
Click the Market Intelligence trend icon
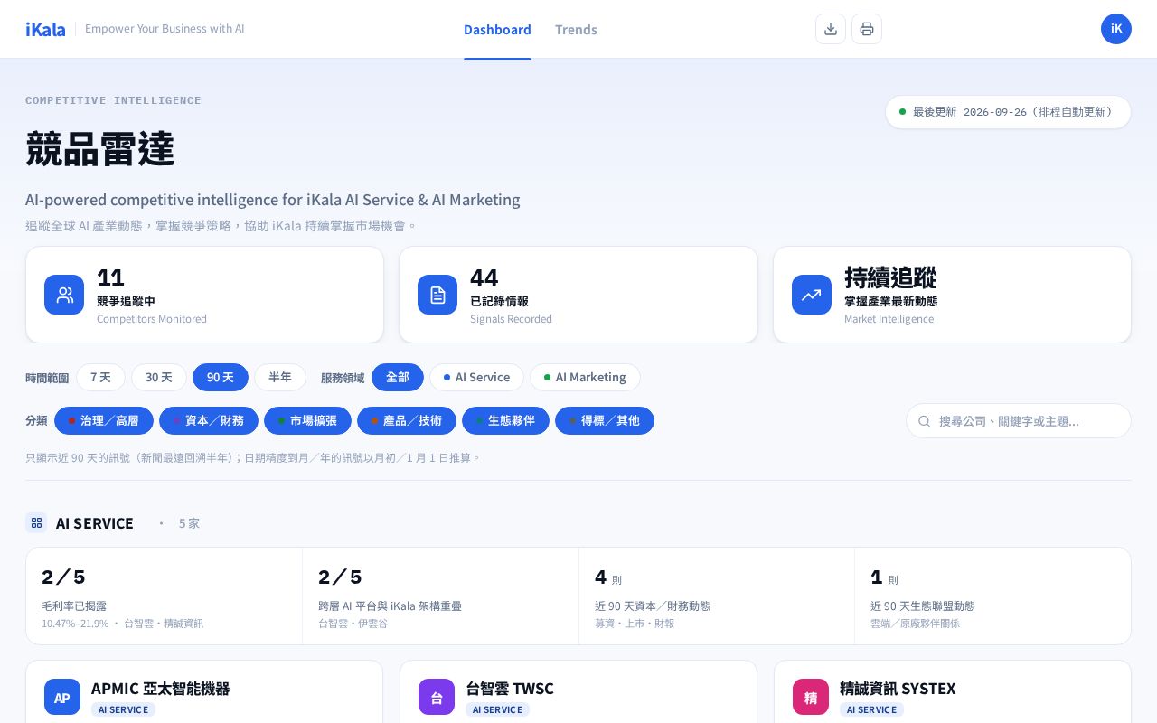pyautogui.click(x=812, y=295)
